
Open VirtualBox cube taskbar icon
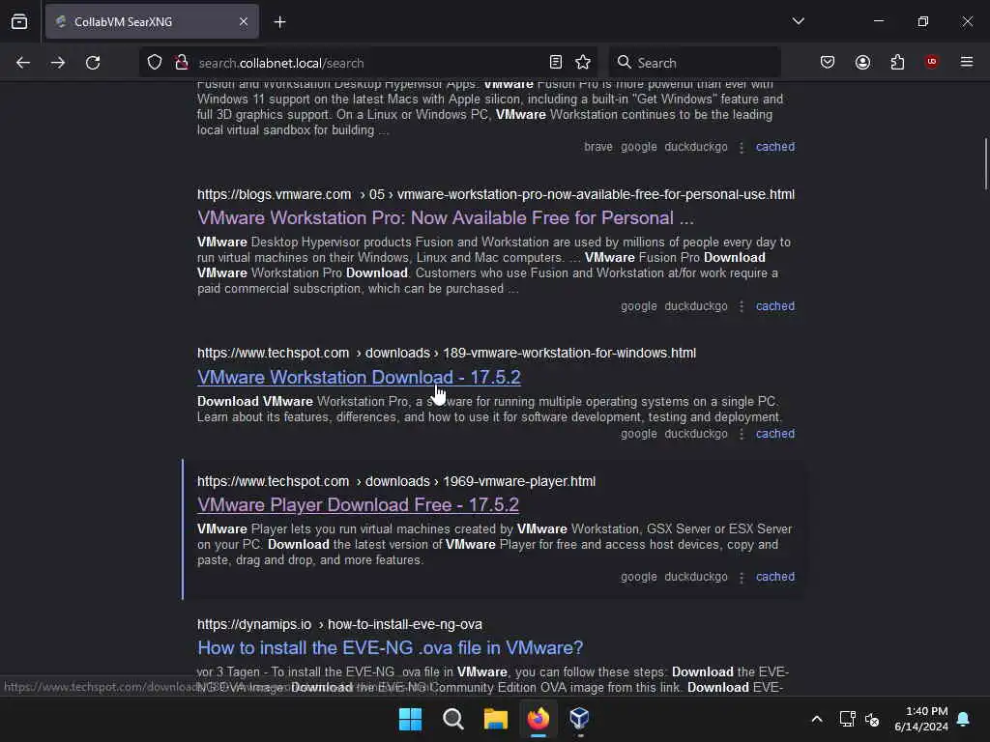[580, 718]
